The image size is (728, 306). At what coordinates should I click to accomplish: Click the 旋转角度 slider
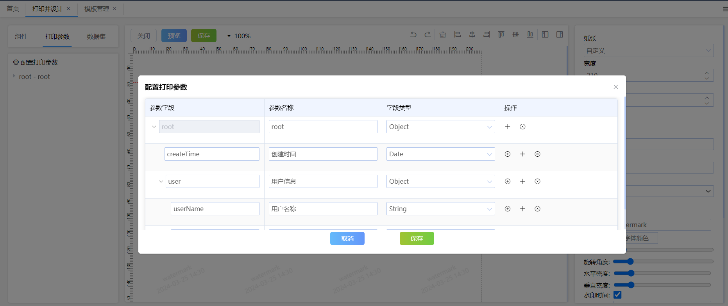663,261
